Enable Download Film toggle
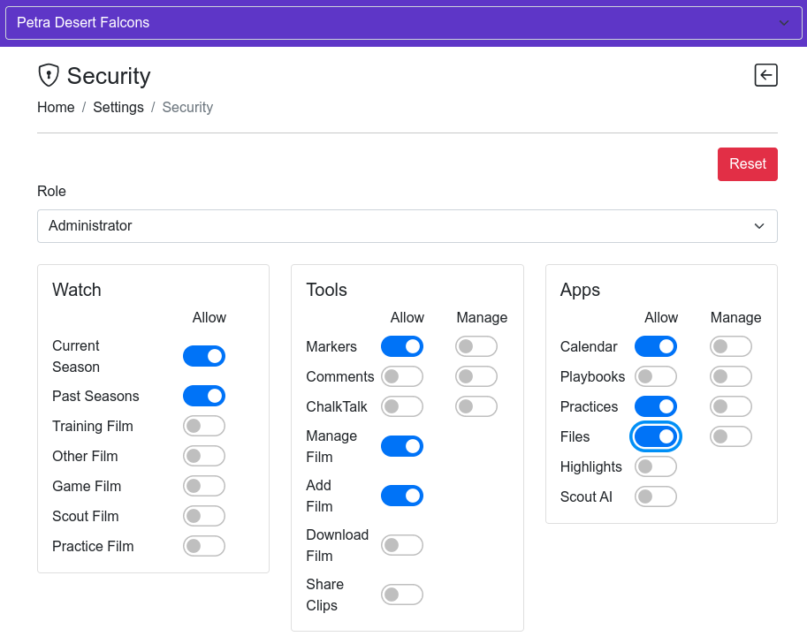 tap(402, 545)
